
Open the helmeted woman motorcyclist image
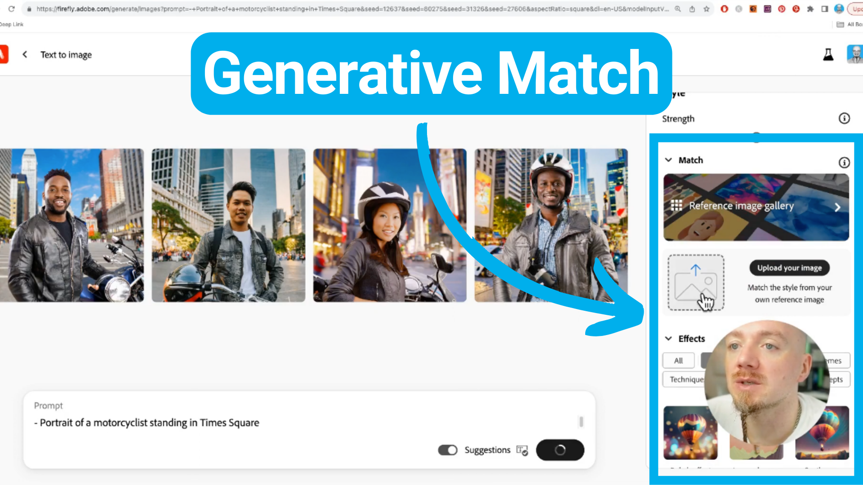click(x=390, y=225)
